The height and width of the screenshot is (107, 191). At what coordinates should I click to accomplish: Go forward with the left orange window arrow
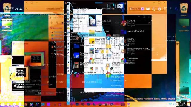[x=57, y=23]
